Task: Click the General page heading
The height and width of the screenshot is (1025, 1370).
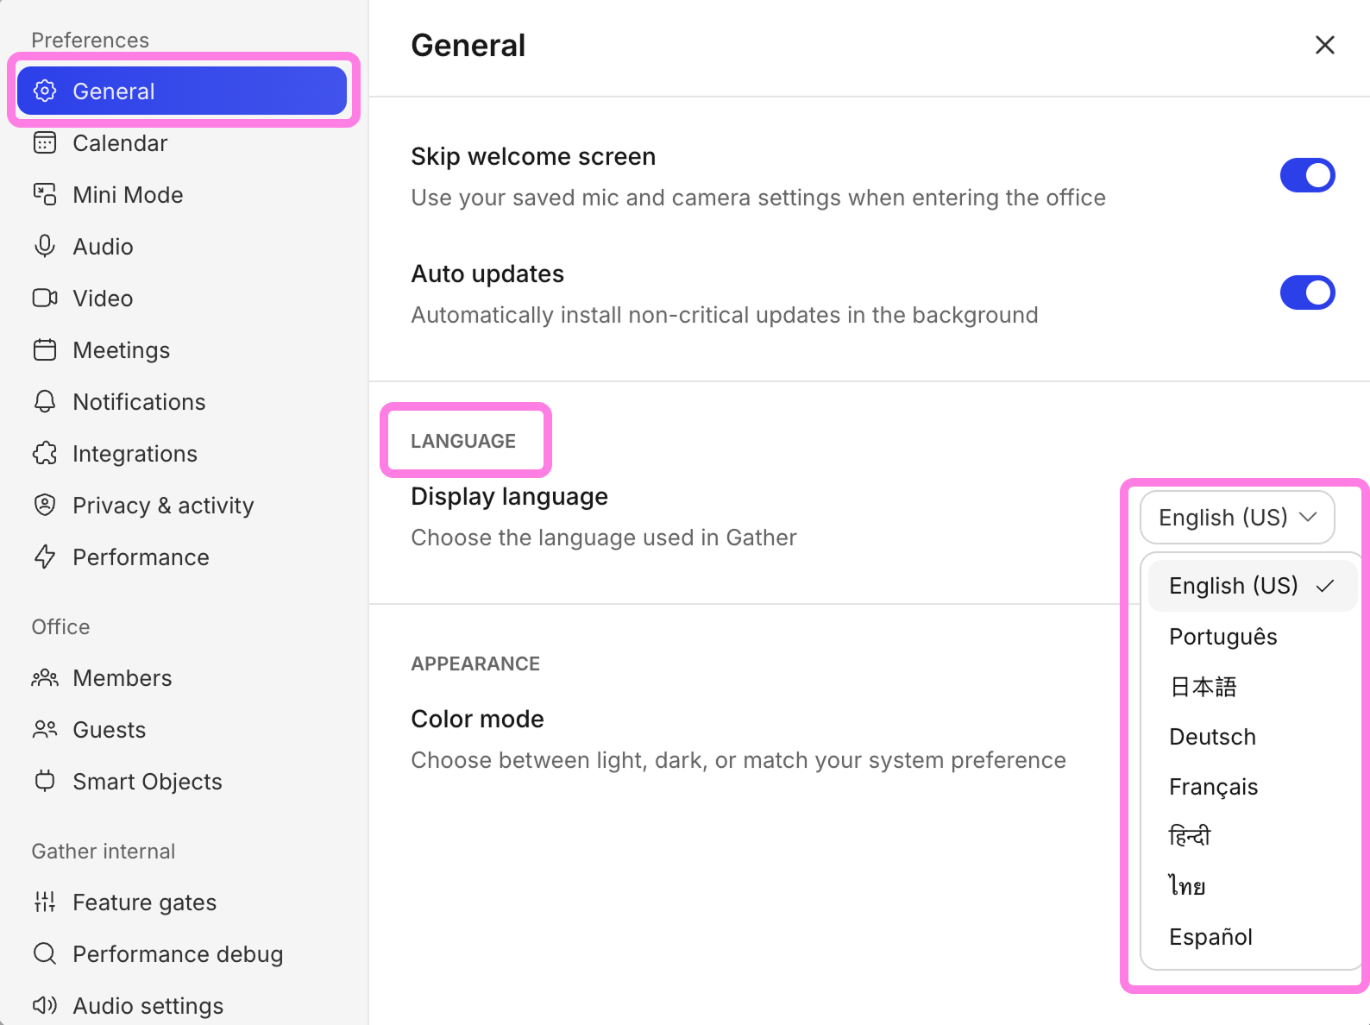Action: [468, 45]
